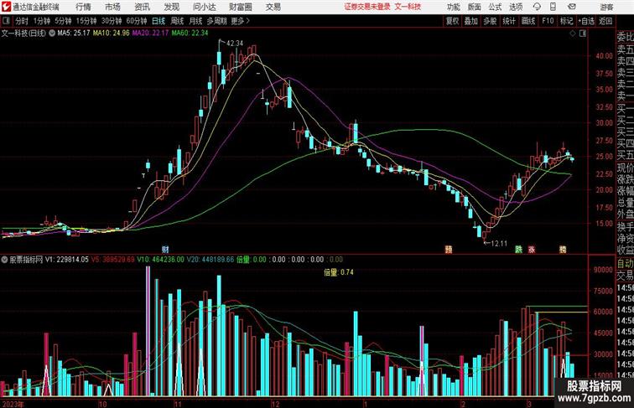
Task: Open the mobile phone icon
Action: tap(553, 7)
